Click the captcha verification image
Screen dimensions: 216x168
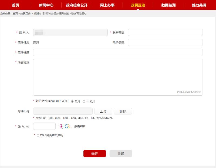(x=65, y=126)
